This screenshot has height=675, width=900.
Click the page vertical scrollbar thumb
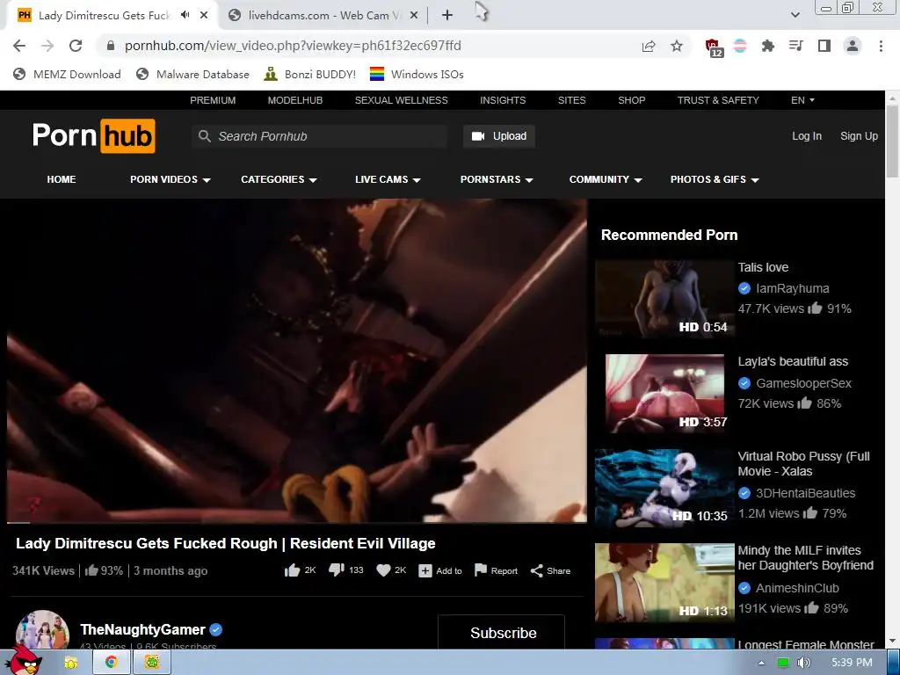coord(892,141)
